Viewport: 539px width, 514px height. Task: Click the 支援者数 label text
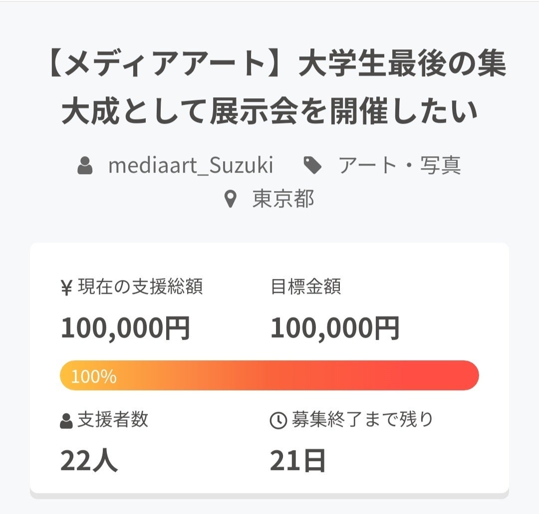(x=113, y=420)
